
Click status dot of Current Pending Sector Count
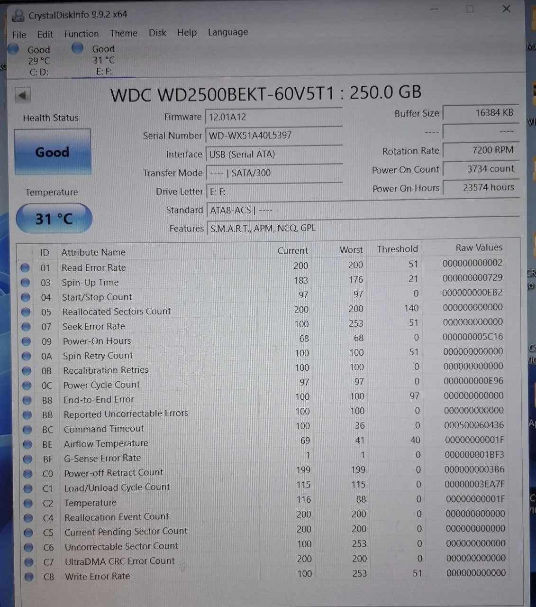click(x=28, y=533)
